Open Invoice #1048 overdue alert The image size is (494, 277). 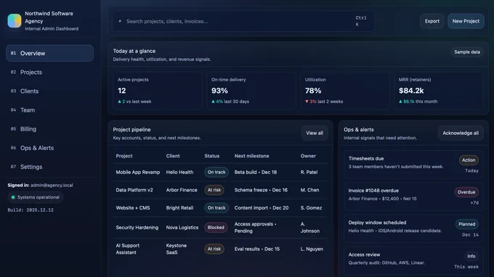click(x=413, y=197)
